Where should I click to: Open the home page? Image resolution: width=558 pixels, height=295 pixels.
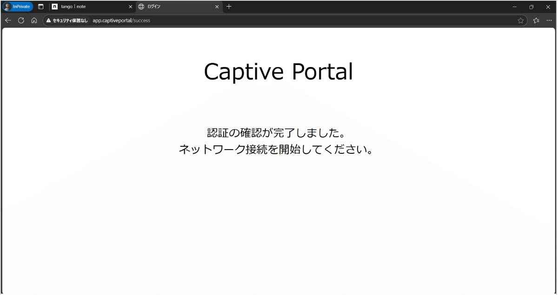(33, 20)
